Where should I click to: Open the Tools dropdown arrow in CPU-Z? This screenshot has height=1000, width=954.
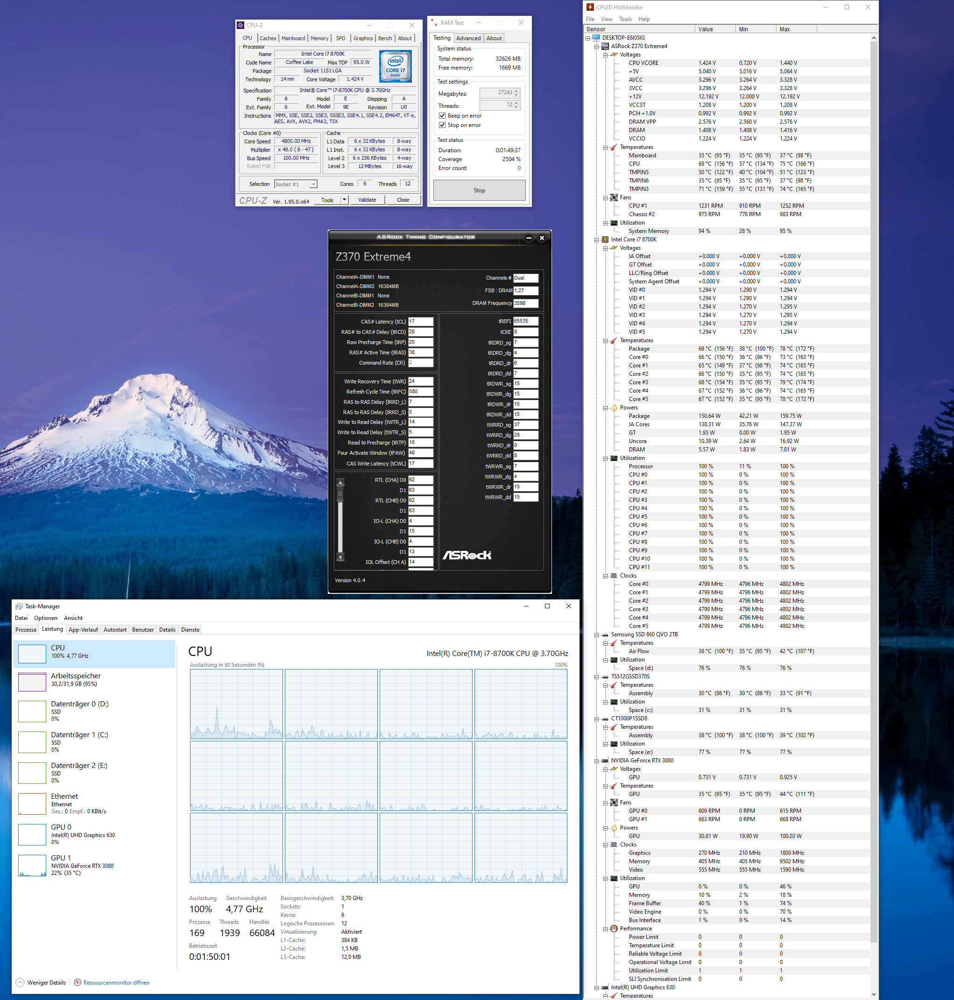(x=344, y=200)
